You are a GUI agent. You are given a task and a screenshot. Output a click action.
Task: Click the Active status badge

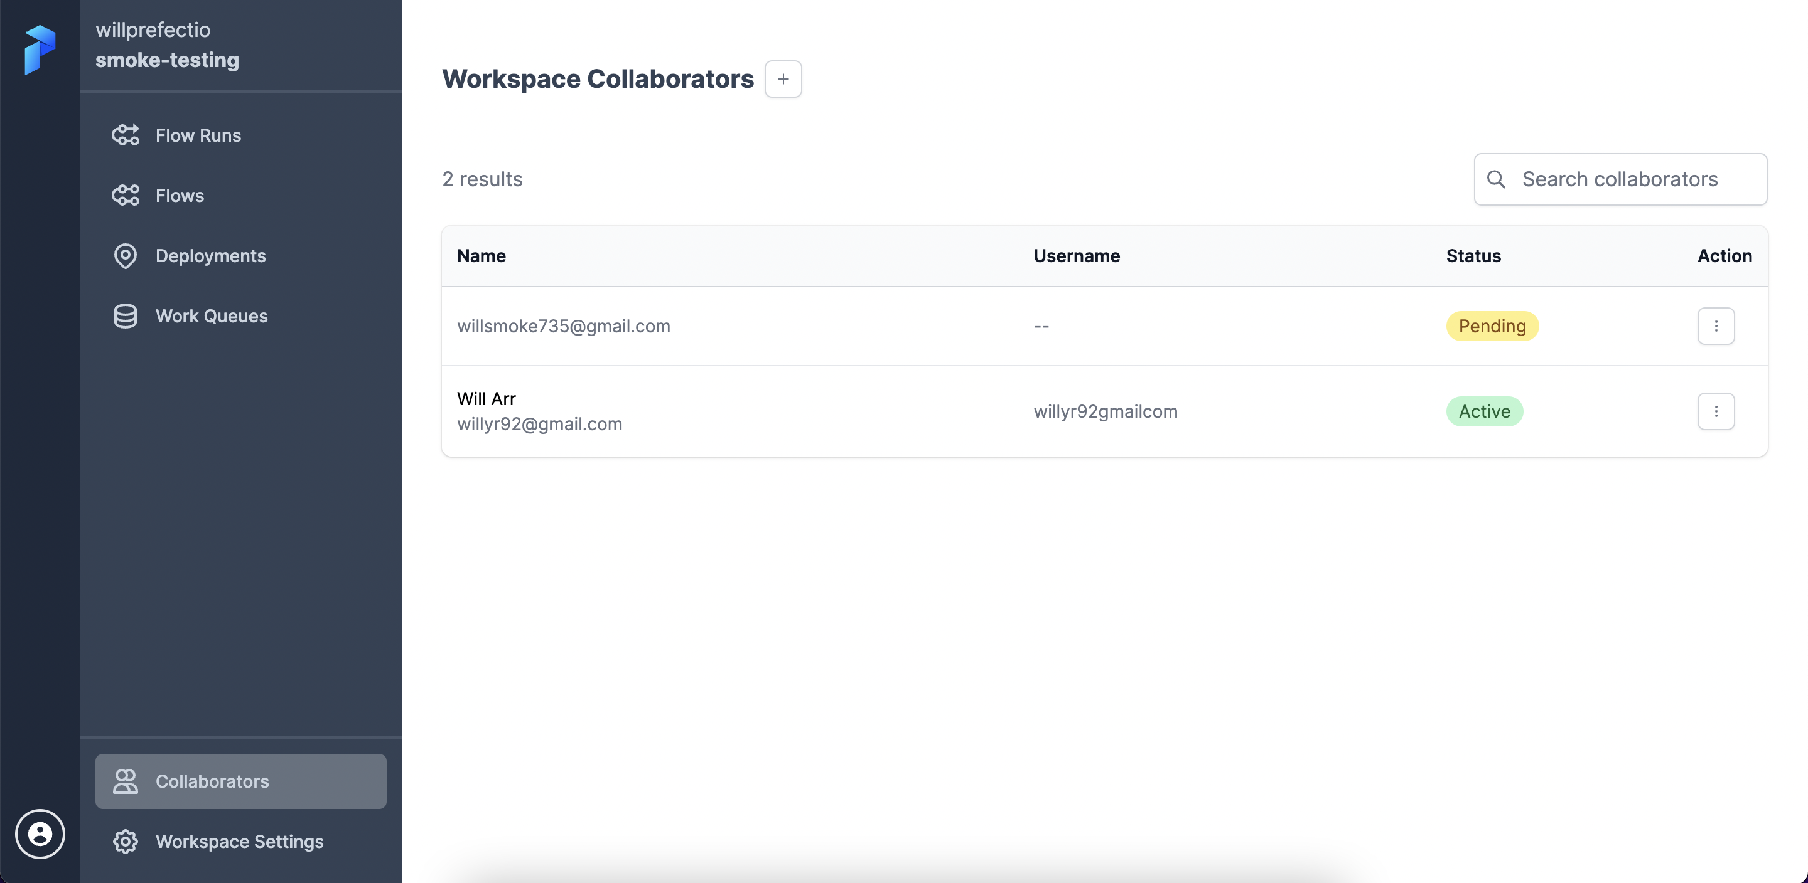[1483, 411]
